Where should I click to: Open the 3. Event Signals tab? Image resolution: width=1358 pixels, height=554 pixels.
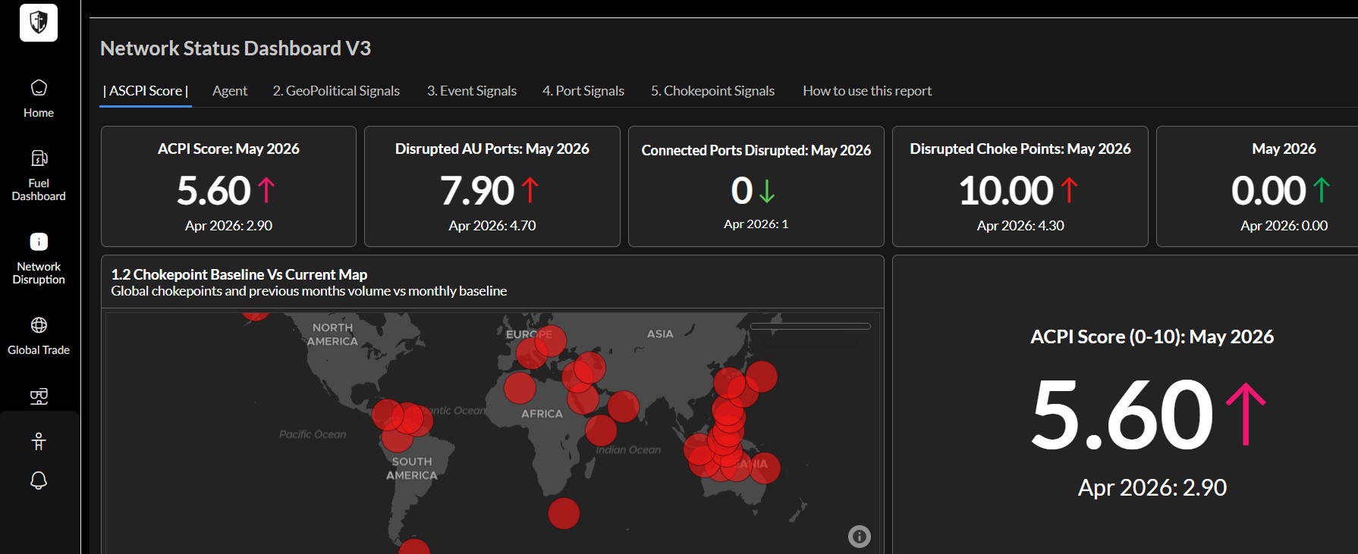pos(472,91)
